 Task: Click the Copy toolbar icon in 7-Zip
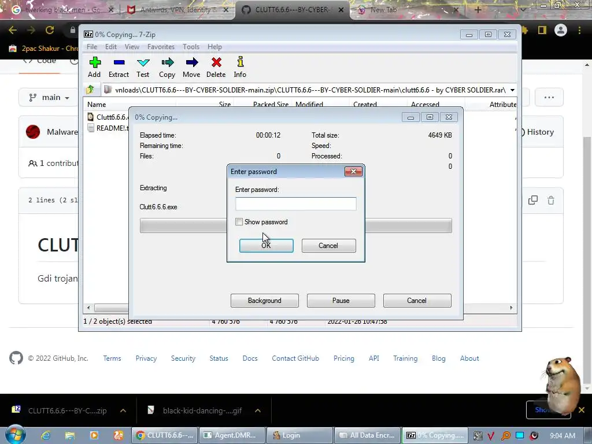167,67
